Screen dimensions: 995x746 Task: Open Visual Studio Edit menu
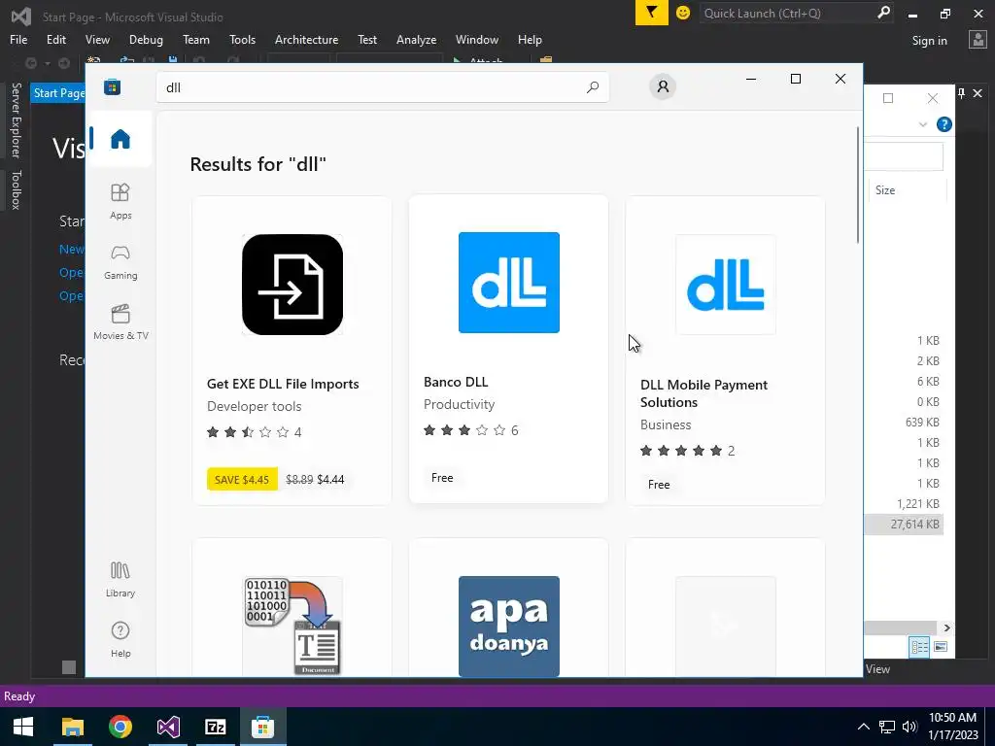pyautogui.click(x=55, y=39)
